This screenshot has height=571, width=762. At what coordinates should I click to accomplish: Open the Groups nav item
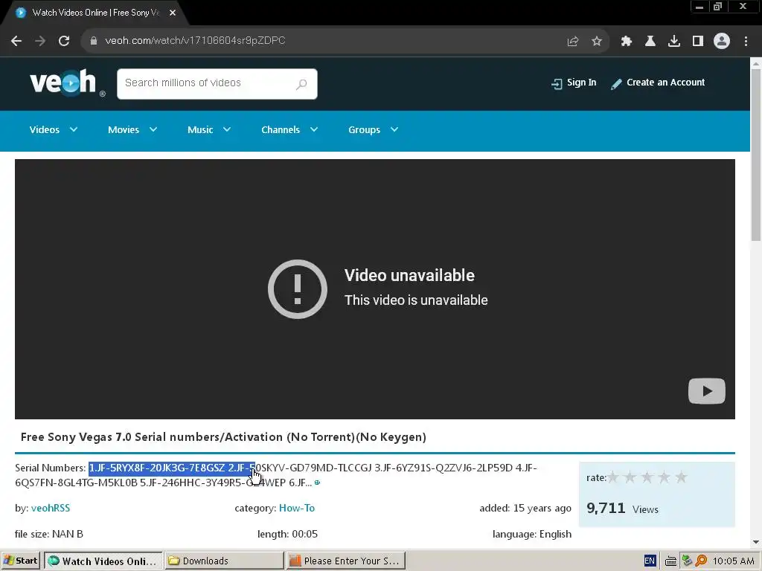point(364,129)
